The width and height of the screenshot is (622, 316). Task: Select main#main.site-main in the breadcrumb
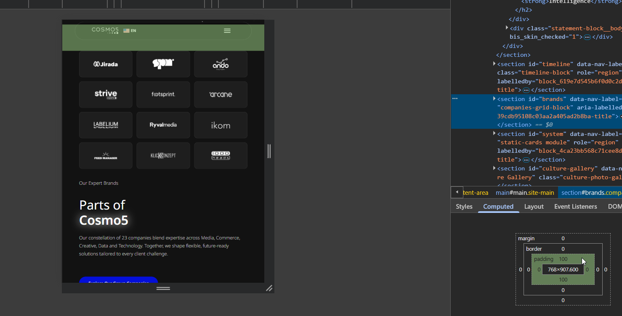525,193
